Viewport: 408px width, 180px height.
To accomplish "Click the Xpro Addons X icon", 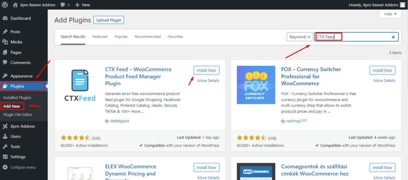I will (x=5, y=126).
